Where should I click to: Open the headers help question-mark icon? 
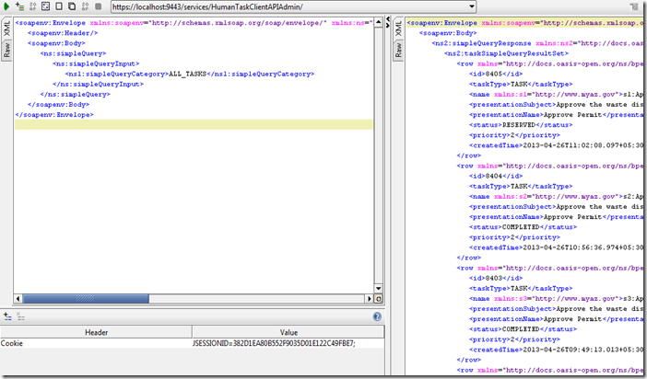(x=377, y=316)
